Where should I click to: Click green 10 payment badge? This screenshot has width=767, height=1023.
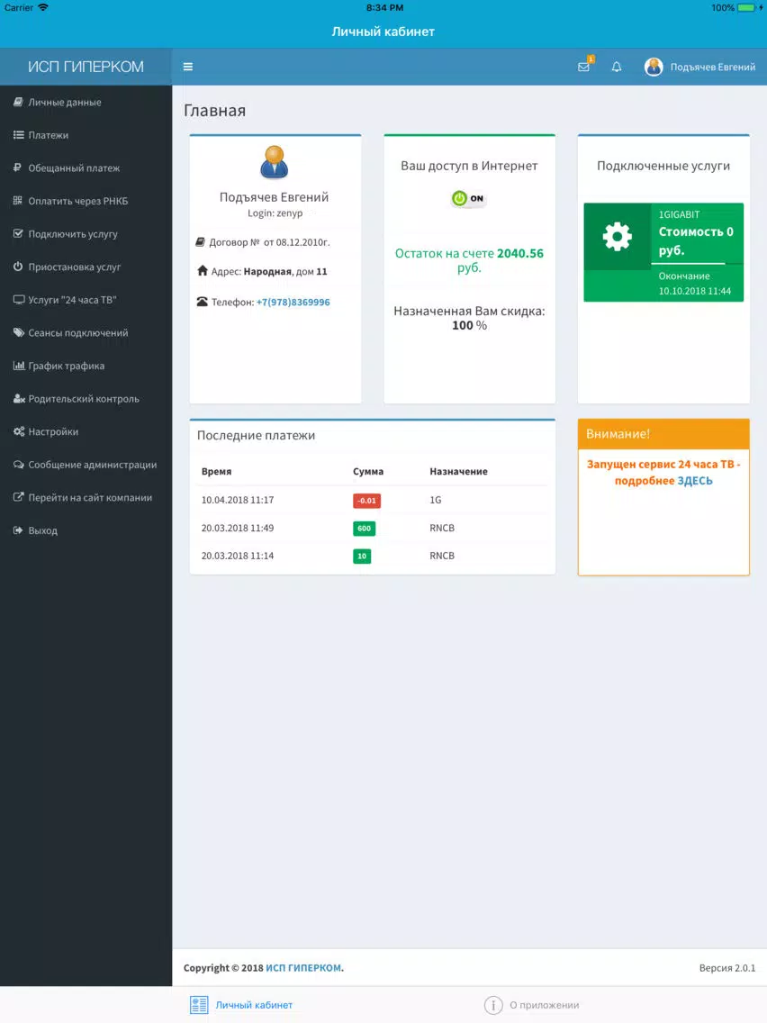click(362, 557)
